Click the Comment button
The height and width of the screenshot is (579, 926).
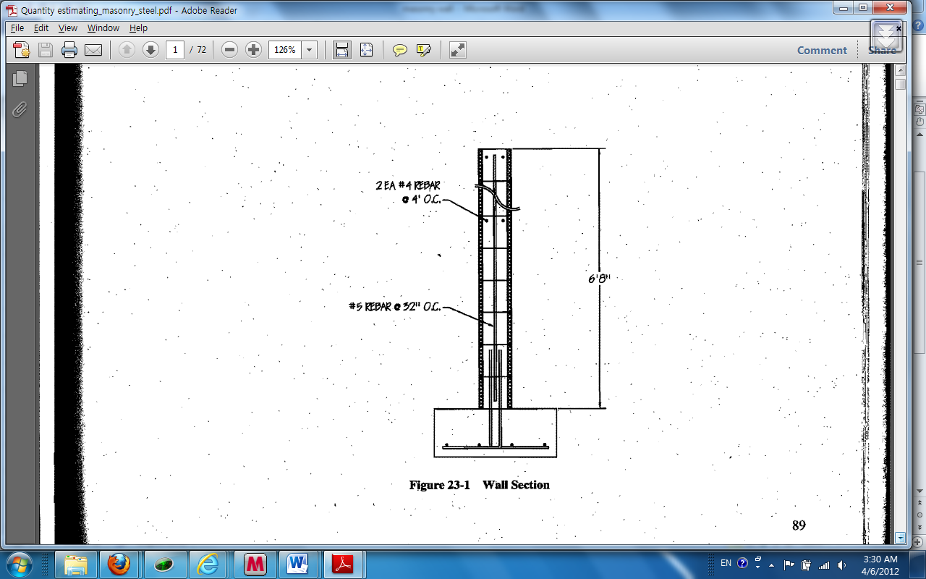pyautogui.click(x=822, y=50)
